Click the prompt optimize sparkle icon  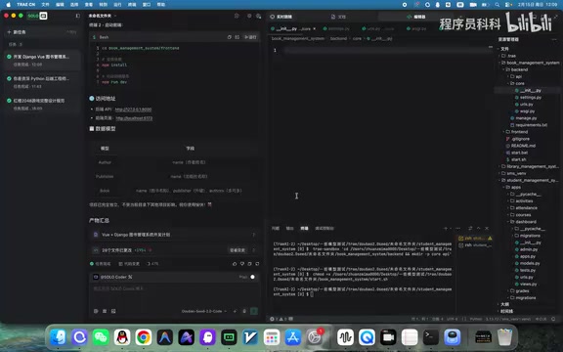(235, 311)
